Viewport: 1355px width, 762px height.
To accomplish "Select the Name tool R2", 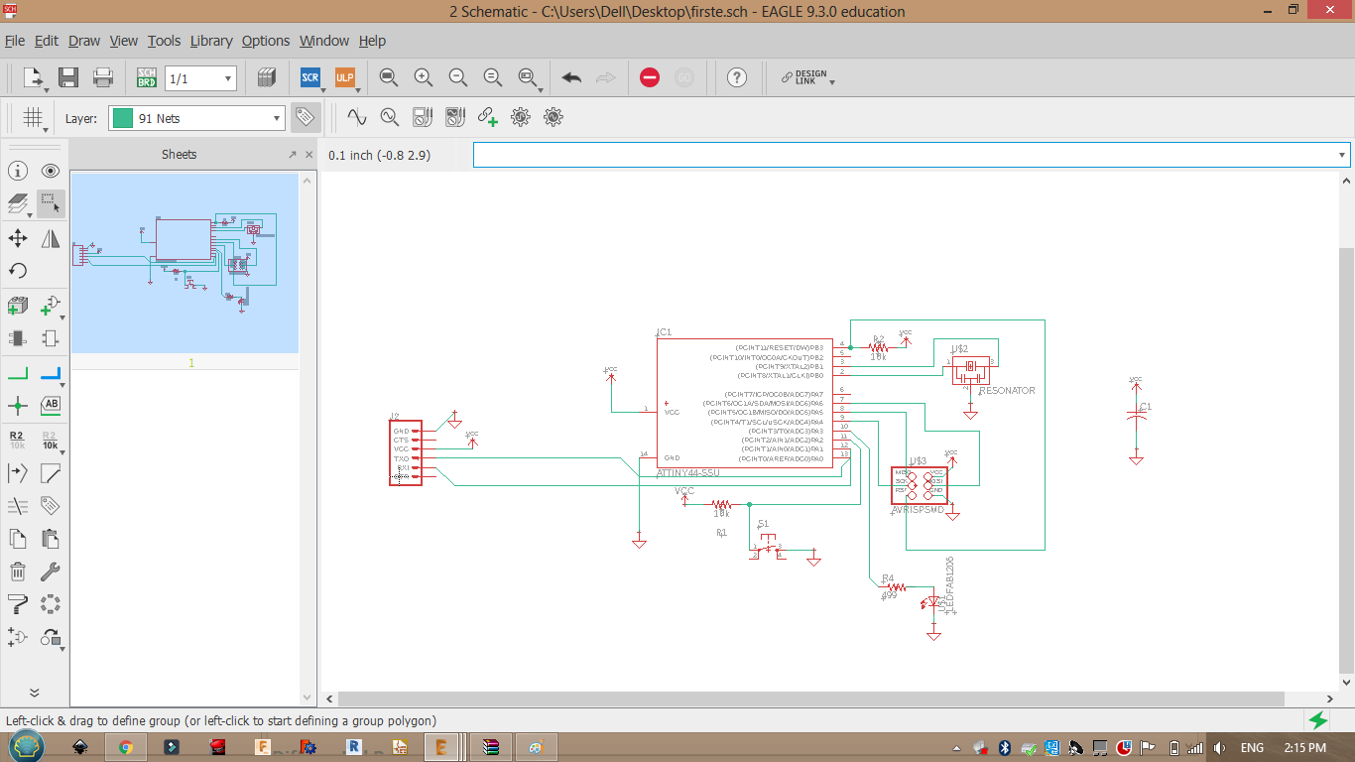I will [x=18, y=441].
